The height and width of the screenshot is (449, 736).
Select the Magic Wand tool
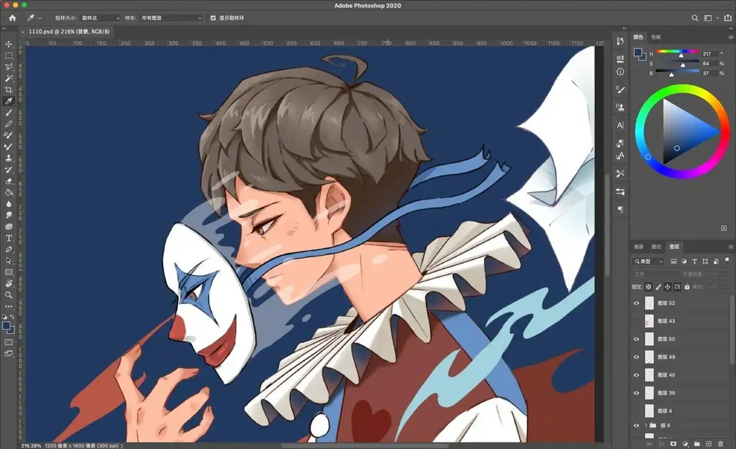[8, 79]
